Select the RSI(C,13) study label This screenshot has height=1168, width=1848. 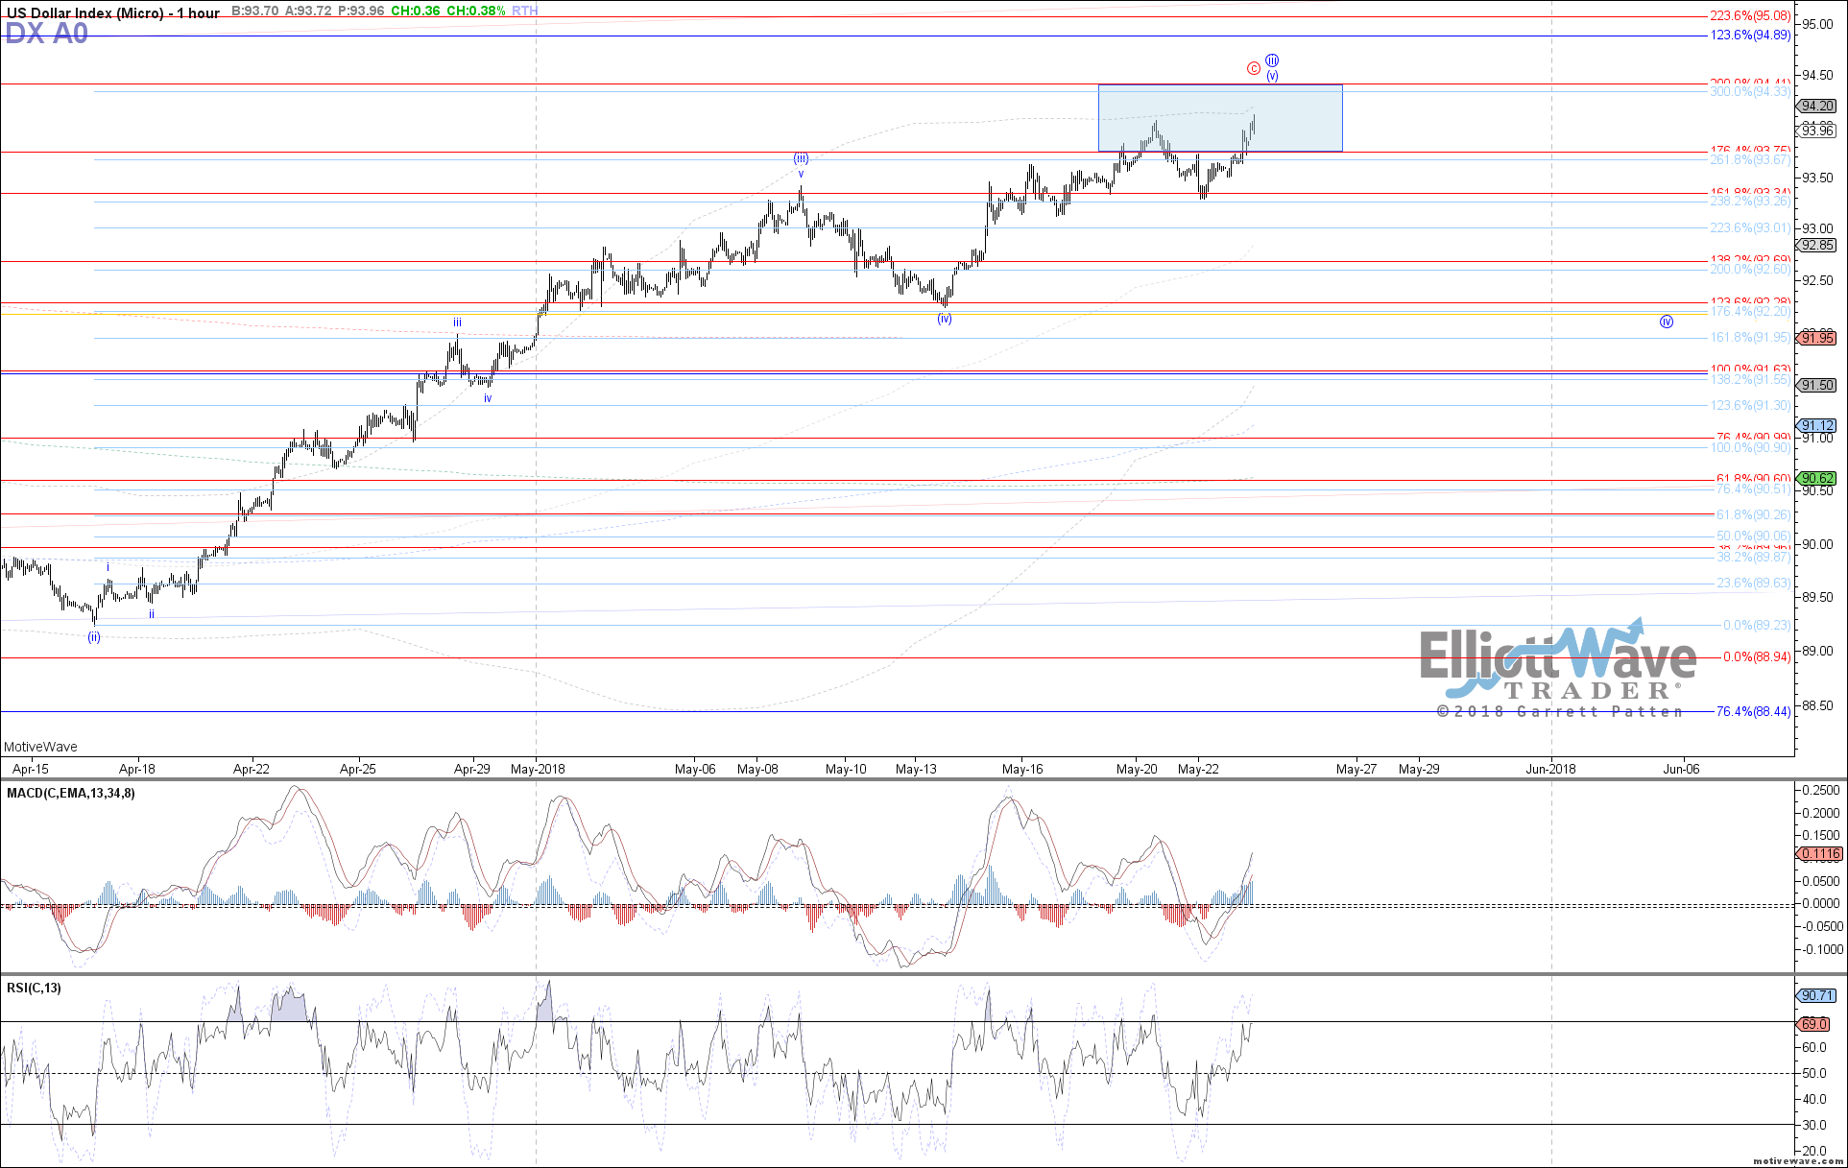34,988
